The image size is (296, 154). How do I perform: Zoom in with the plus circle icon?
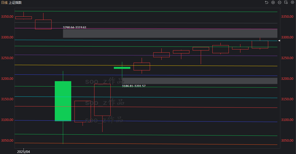[273, 2]
